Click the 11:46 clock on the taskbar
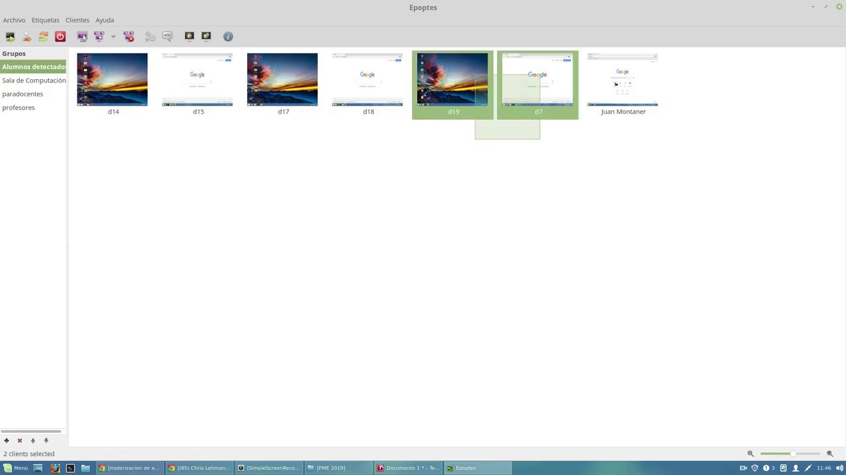Image resolution: width=846 pixels, height=475 pixels. coord(824,468)
